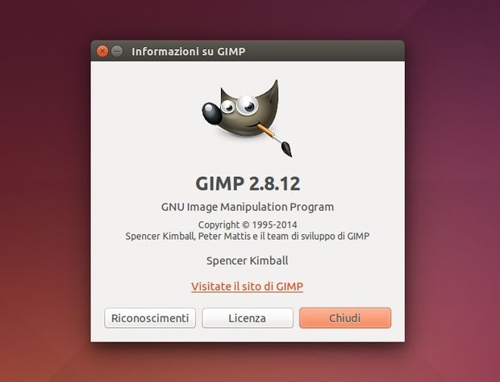Click Wilber's smaller left eye
The image size is (500, 382).
(x=227, y=107)
